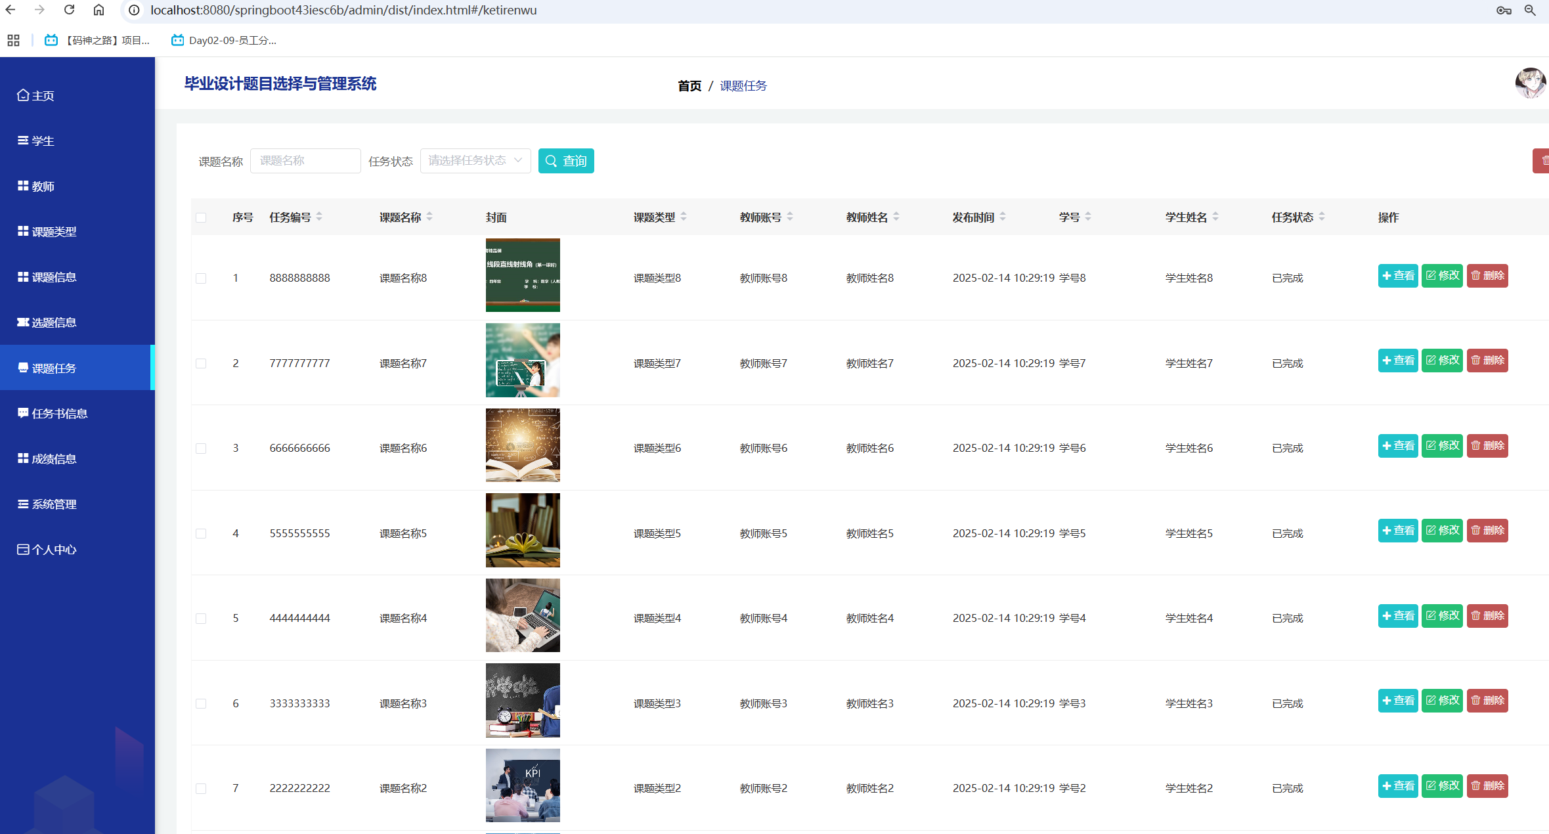Select 选题信息 in the sidebar
Image resolution: width=1549 pixels, height=834 pixels.
[x=55, y=322]
